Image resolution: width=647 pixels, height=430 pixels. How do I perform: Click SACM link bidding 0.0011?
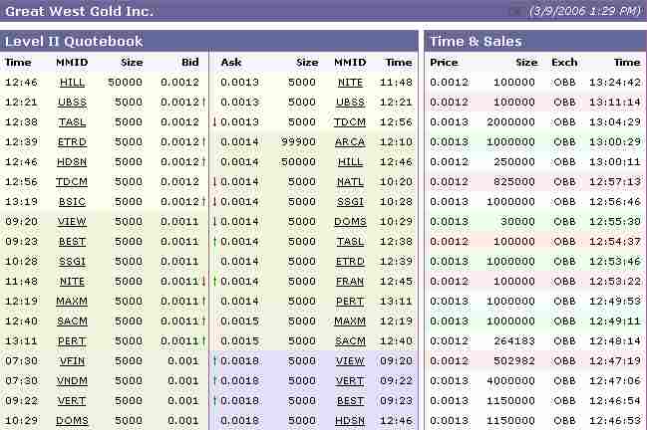72,322
